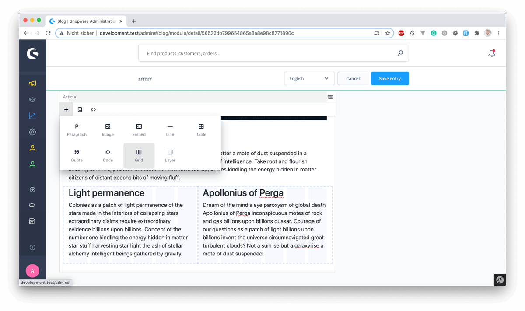Open the English language dropdown

[x=309, y=78]
